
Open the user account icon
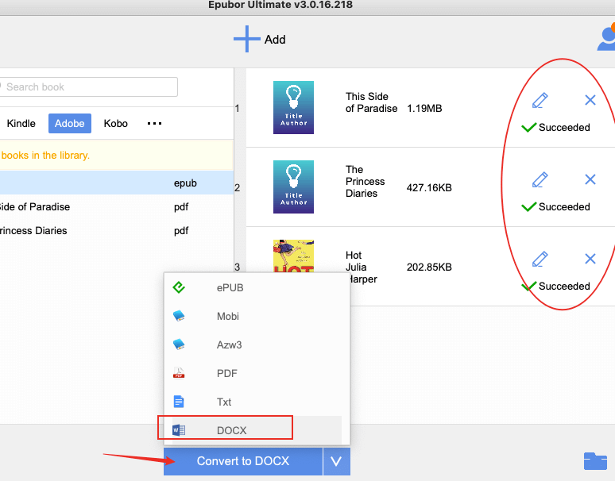click(606, 37)
